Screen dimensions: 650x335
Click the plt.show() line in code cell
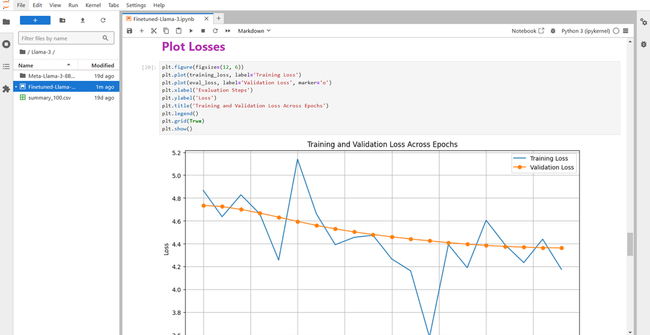(177, 129)
